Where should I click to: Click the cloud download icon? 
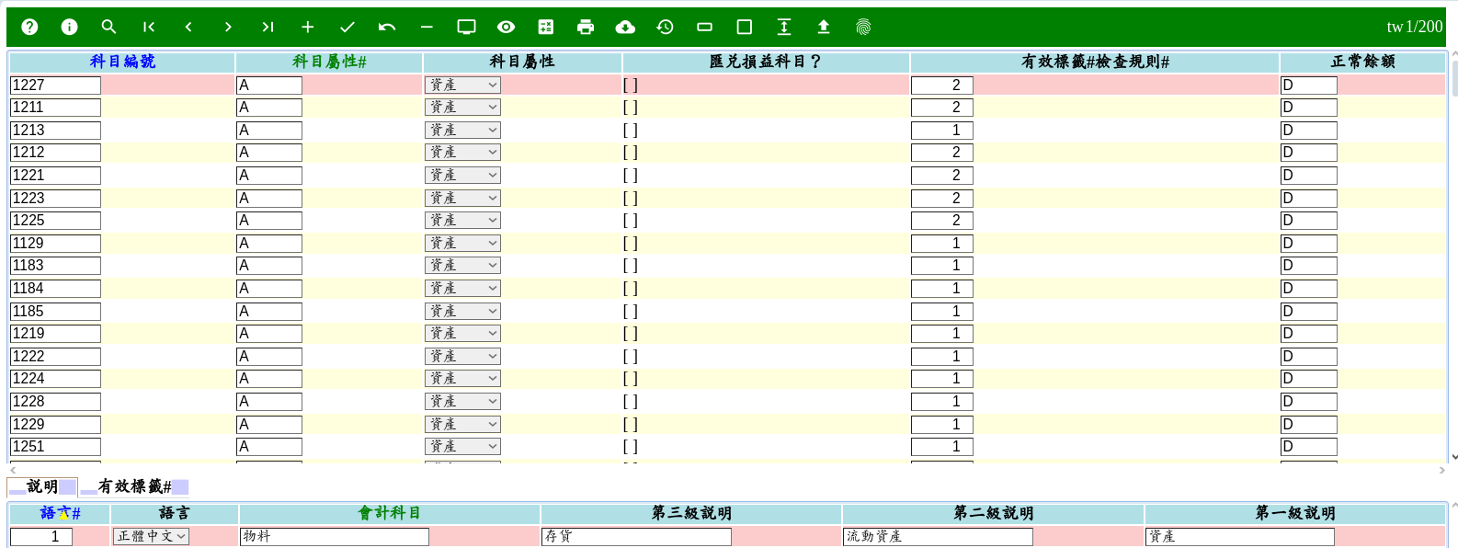(x=625, y=28)
